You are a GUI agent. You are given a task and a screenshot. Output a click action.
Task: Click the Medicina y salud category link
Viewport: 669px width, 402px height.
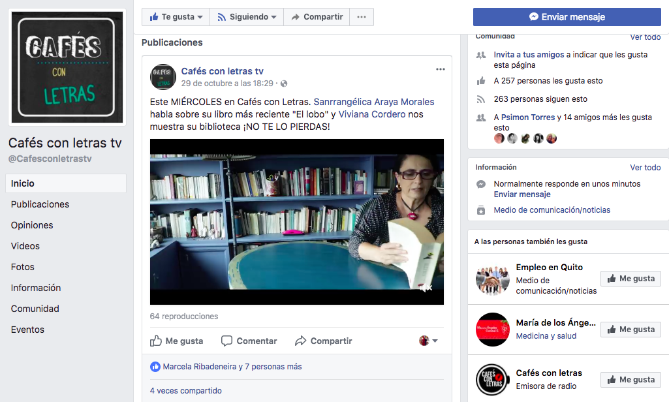point(546,336)
